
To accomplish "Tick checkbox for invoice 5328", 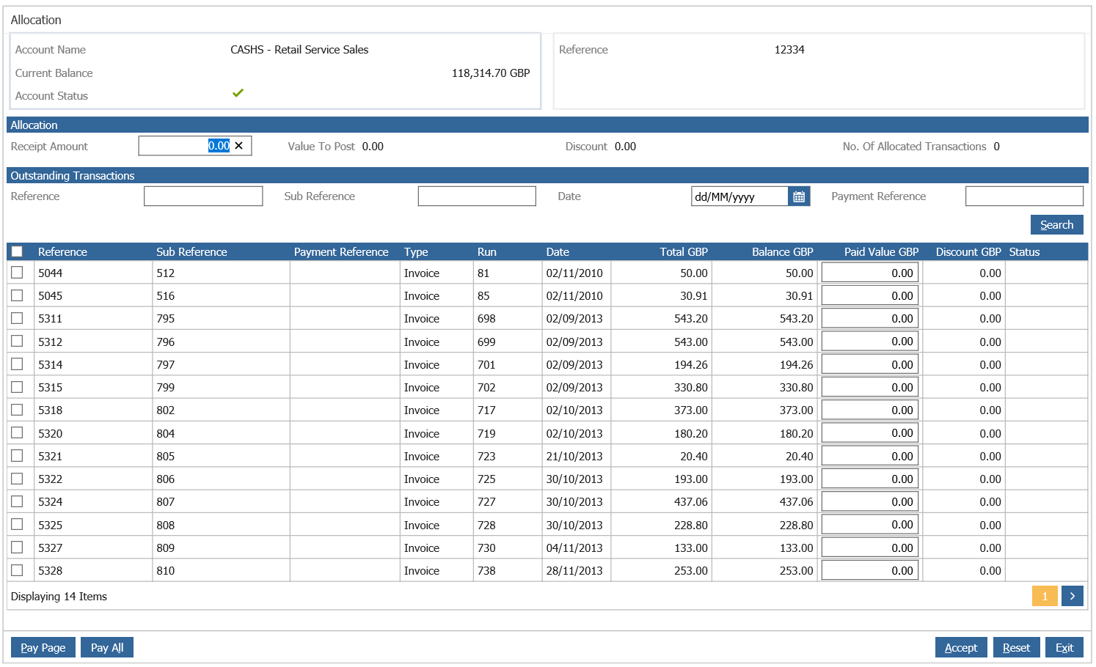I will pos(17,570).
